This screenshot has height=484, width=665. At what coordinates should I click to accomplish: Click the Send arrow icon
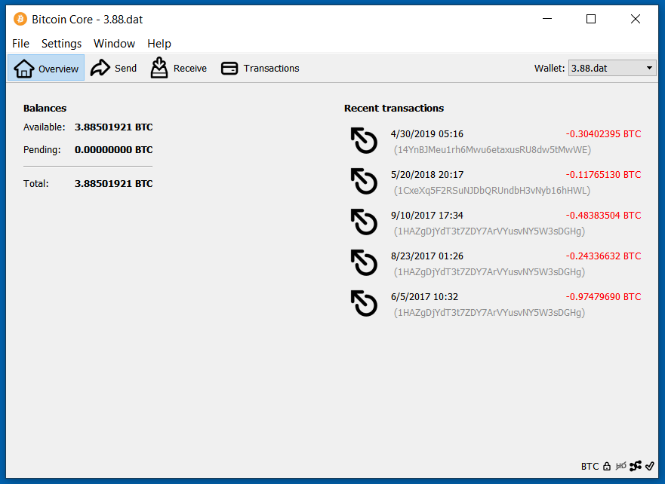(x=100, y=69)
